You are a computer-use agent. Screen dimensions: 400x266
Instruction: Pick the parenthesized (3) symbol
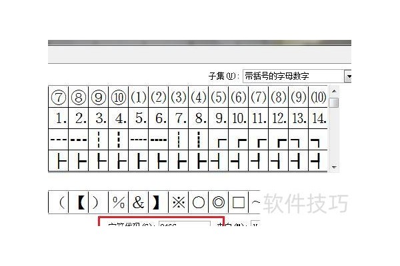(x=179, y=97)
